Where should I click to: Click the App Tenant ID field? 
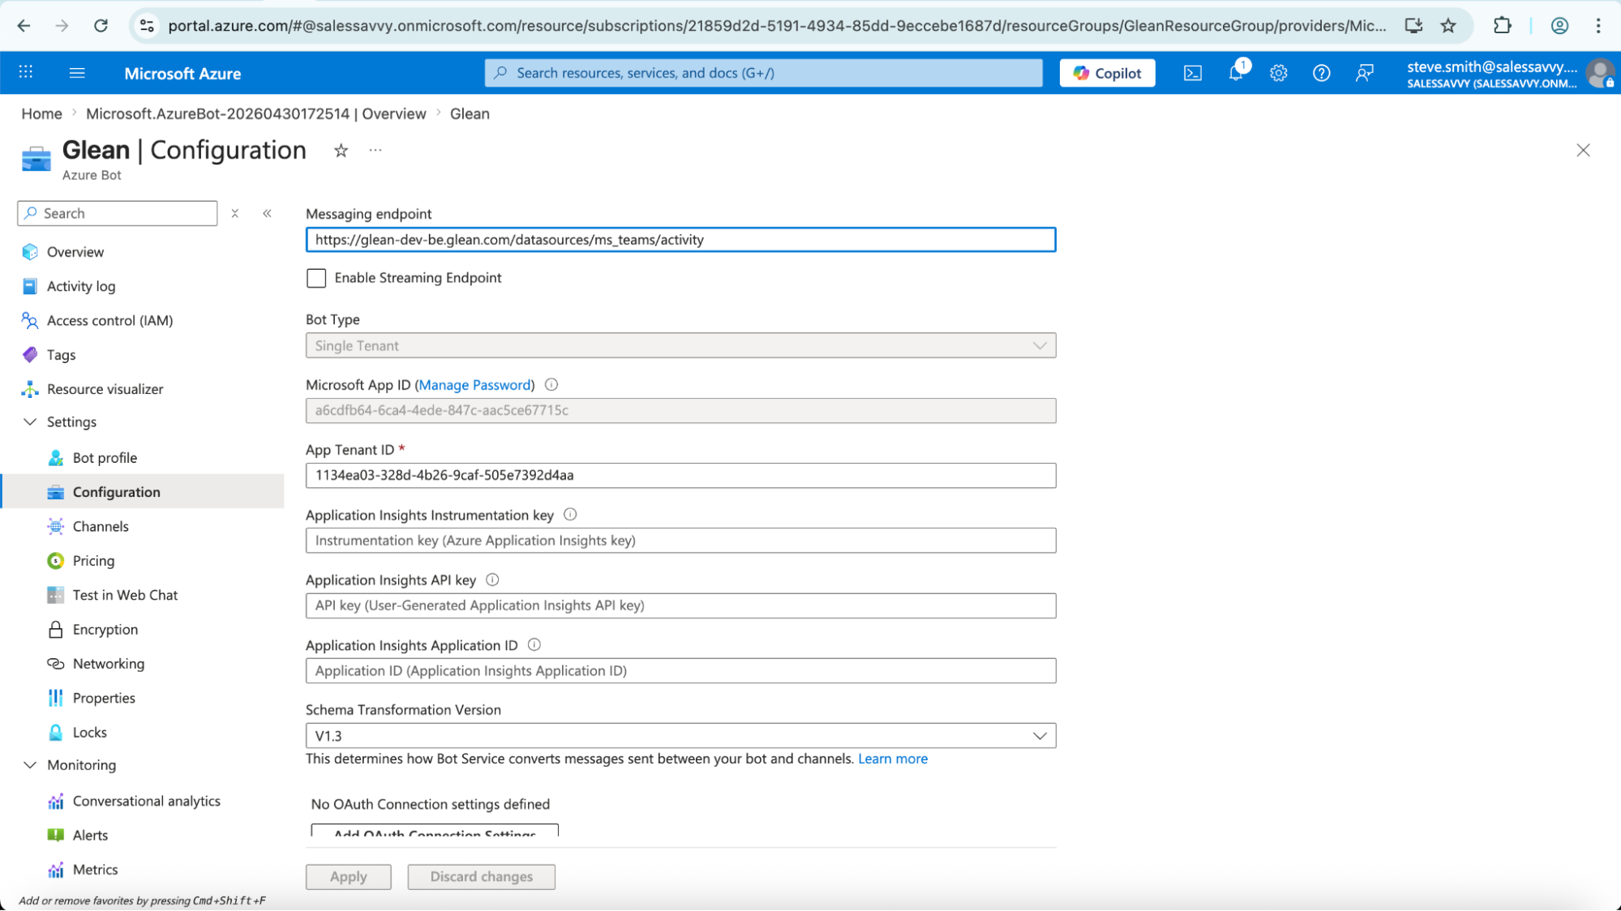tap(680, 476)
